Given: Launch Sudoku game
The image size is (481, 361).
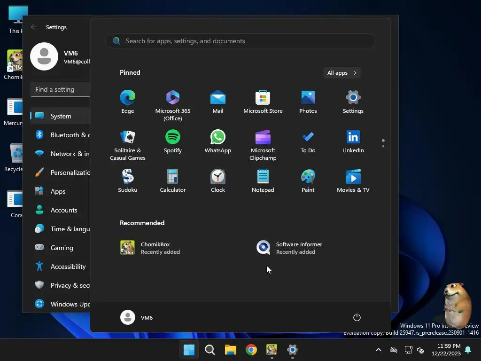Looking at the screenshot, I should [x=128, y=181].
